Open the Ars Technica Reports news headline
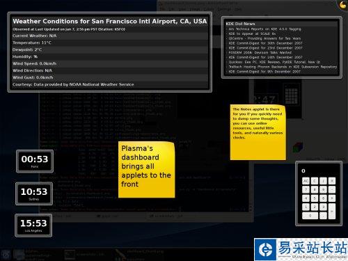This screenshot has height=261, width=348. pos(264,29)
